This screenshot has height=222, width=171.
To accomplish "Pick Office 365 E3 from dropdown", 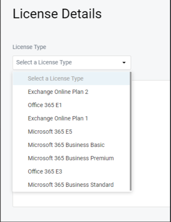I will tap(71, 172).
